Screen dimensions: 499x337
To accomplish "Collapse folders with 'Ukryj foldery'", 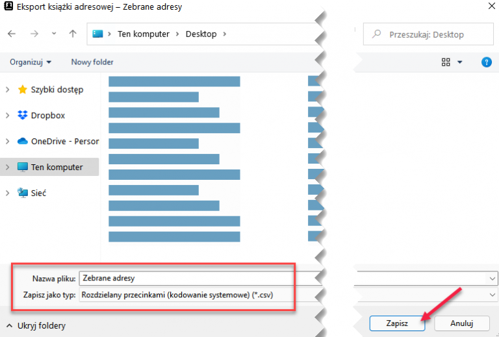I will [36, 325].
